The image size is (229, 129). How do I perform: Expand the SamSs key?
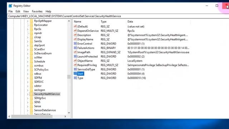28,41
